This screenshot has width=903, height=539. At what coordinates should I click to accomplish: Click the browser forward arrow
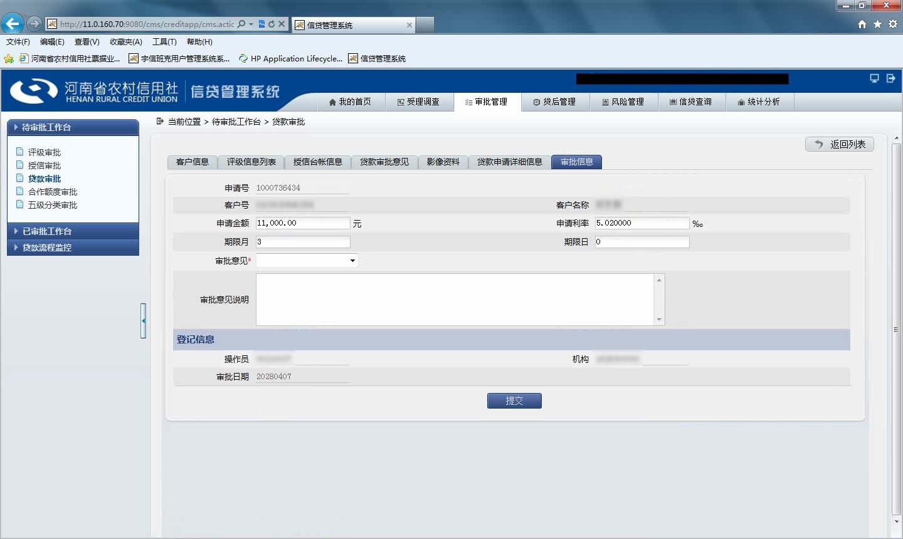pyautogui.click(x=34, y=24)
